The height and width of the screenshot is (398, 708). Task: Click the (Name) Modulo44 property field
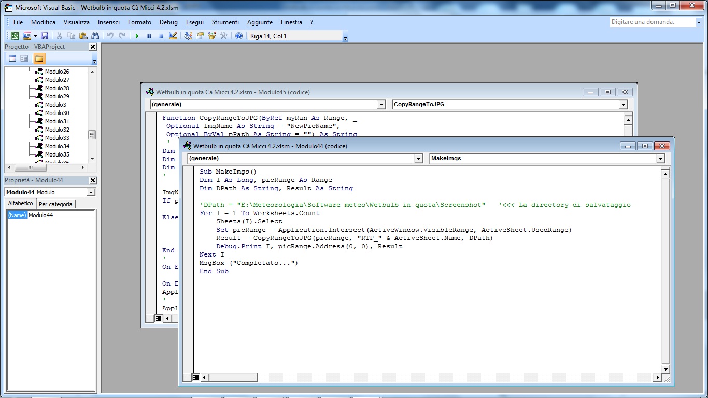[51, 215]
